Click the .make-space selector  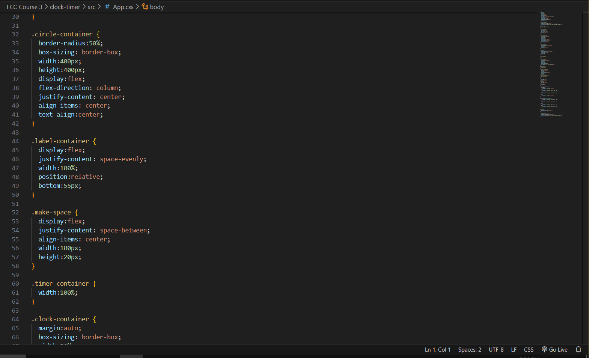(x=51, y=212)
